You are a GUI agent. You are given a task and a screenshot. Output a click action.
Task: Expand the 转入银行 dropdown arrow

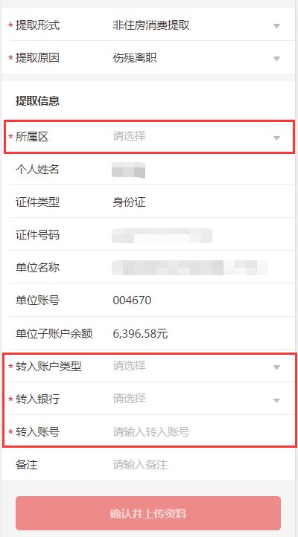tap(276, 400)
